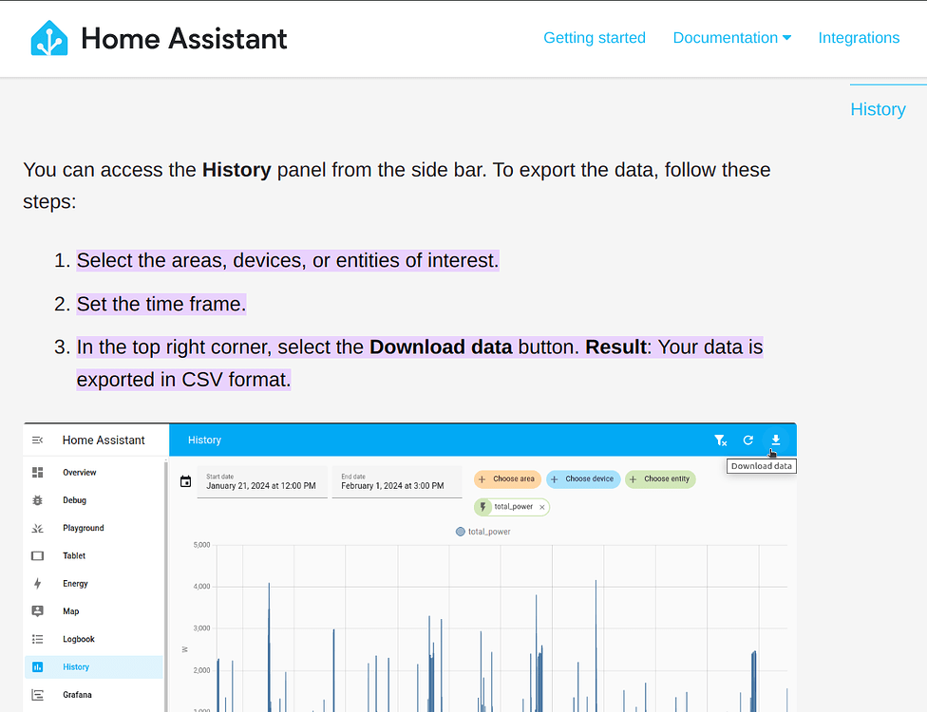Select the Download data icon
This screenshot has width=927, height=712.
(x=775, y=440)
